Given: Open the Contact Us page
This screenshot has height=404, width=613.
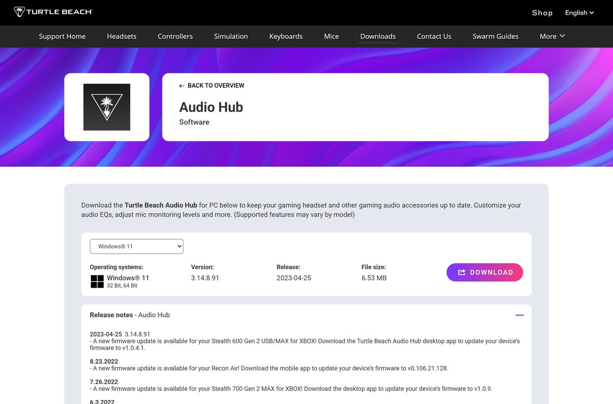Looking at the screenshot, I should coord(434,36).
